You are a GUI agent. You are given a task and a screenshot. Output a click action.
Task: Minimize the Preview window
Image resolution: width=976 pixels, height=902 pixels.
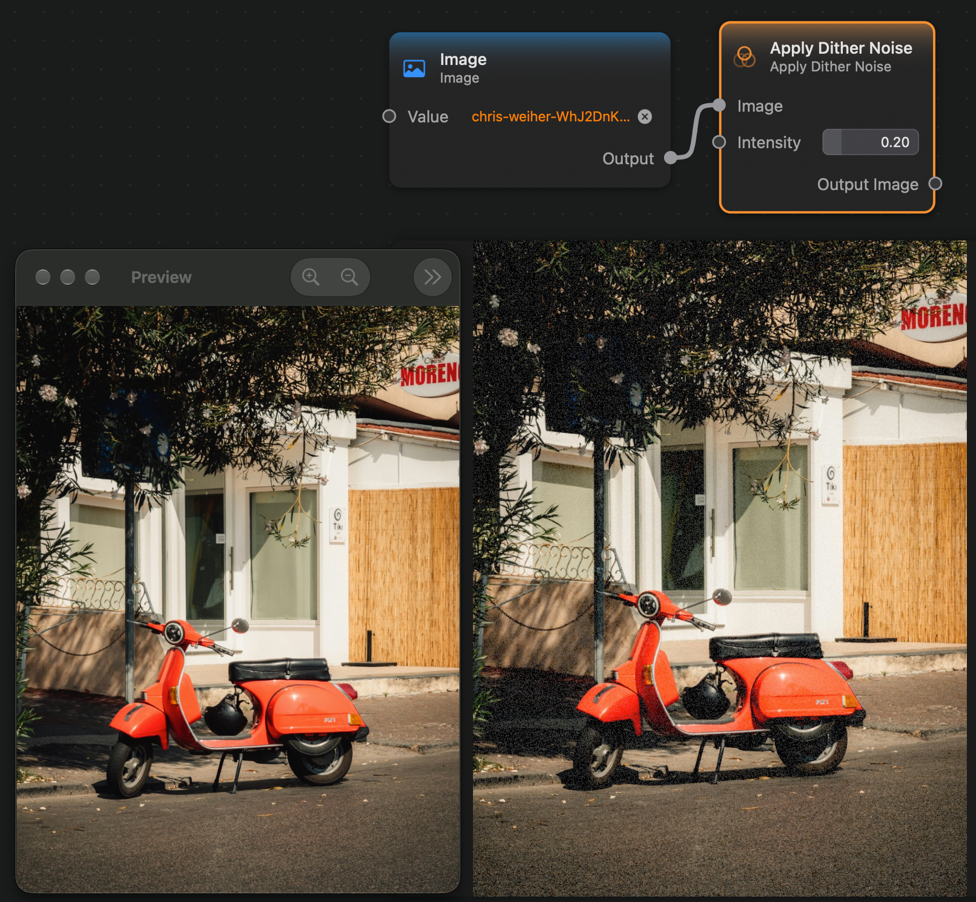coord(68,277)
